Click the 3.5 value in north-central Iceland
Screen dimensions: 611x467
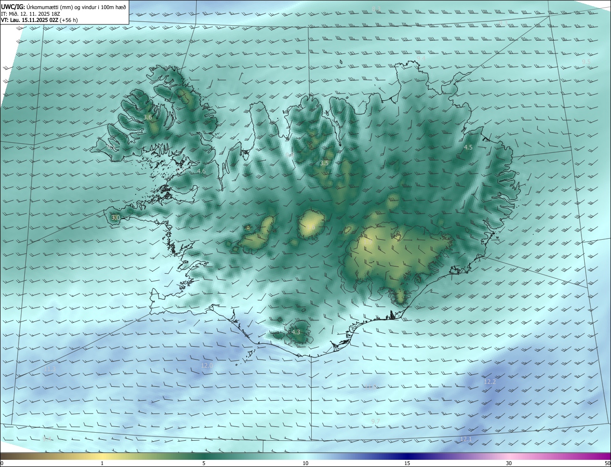324,163
